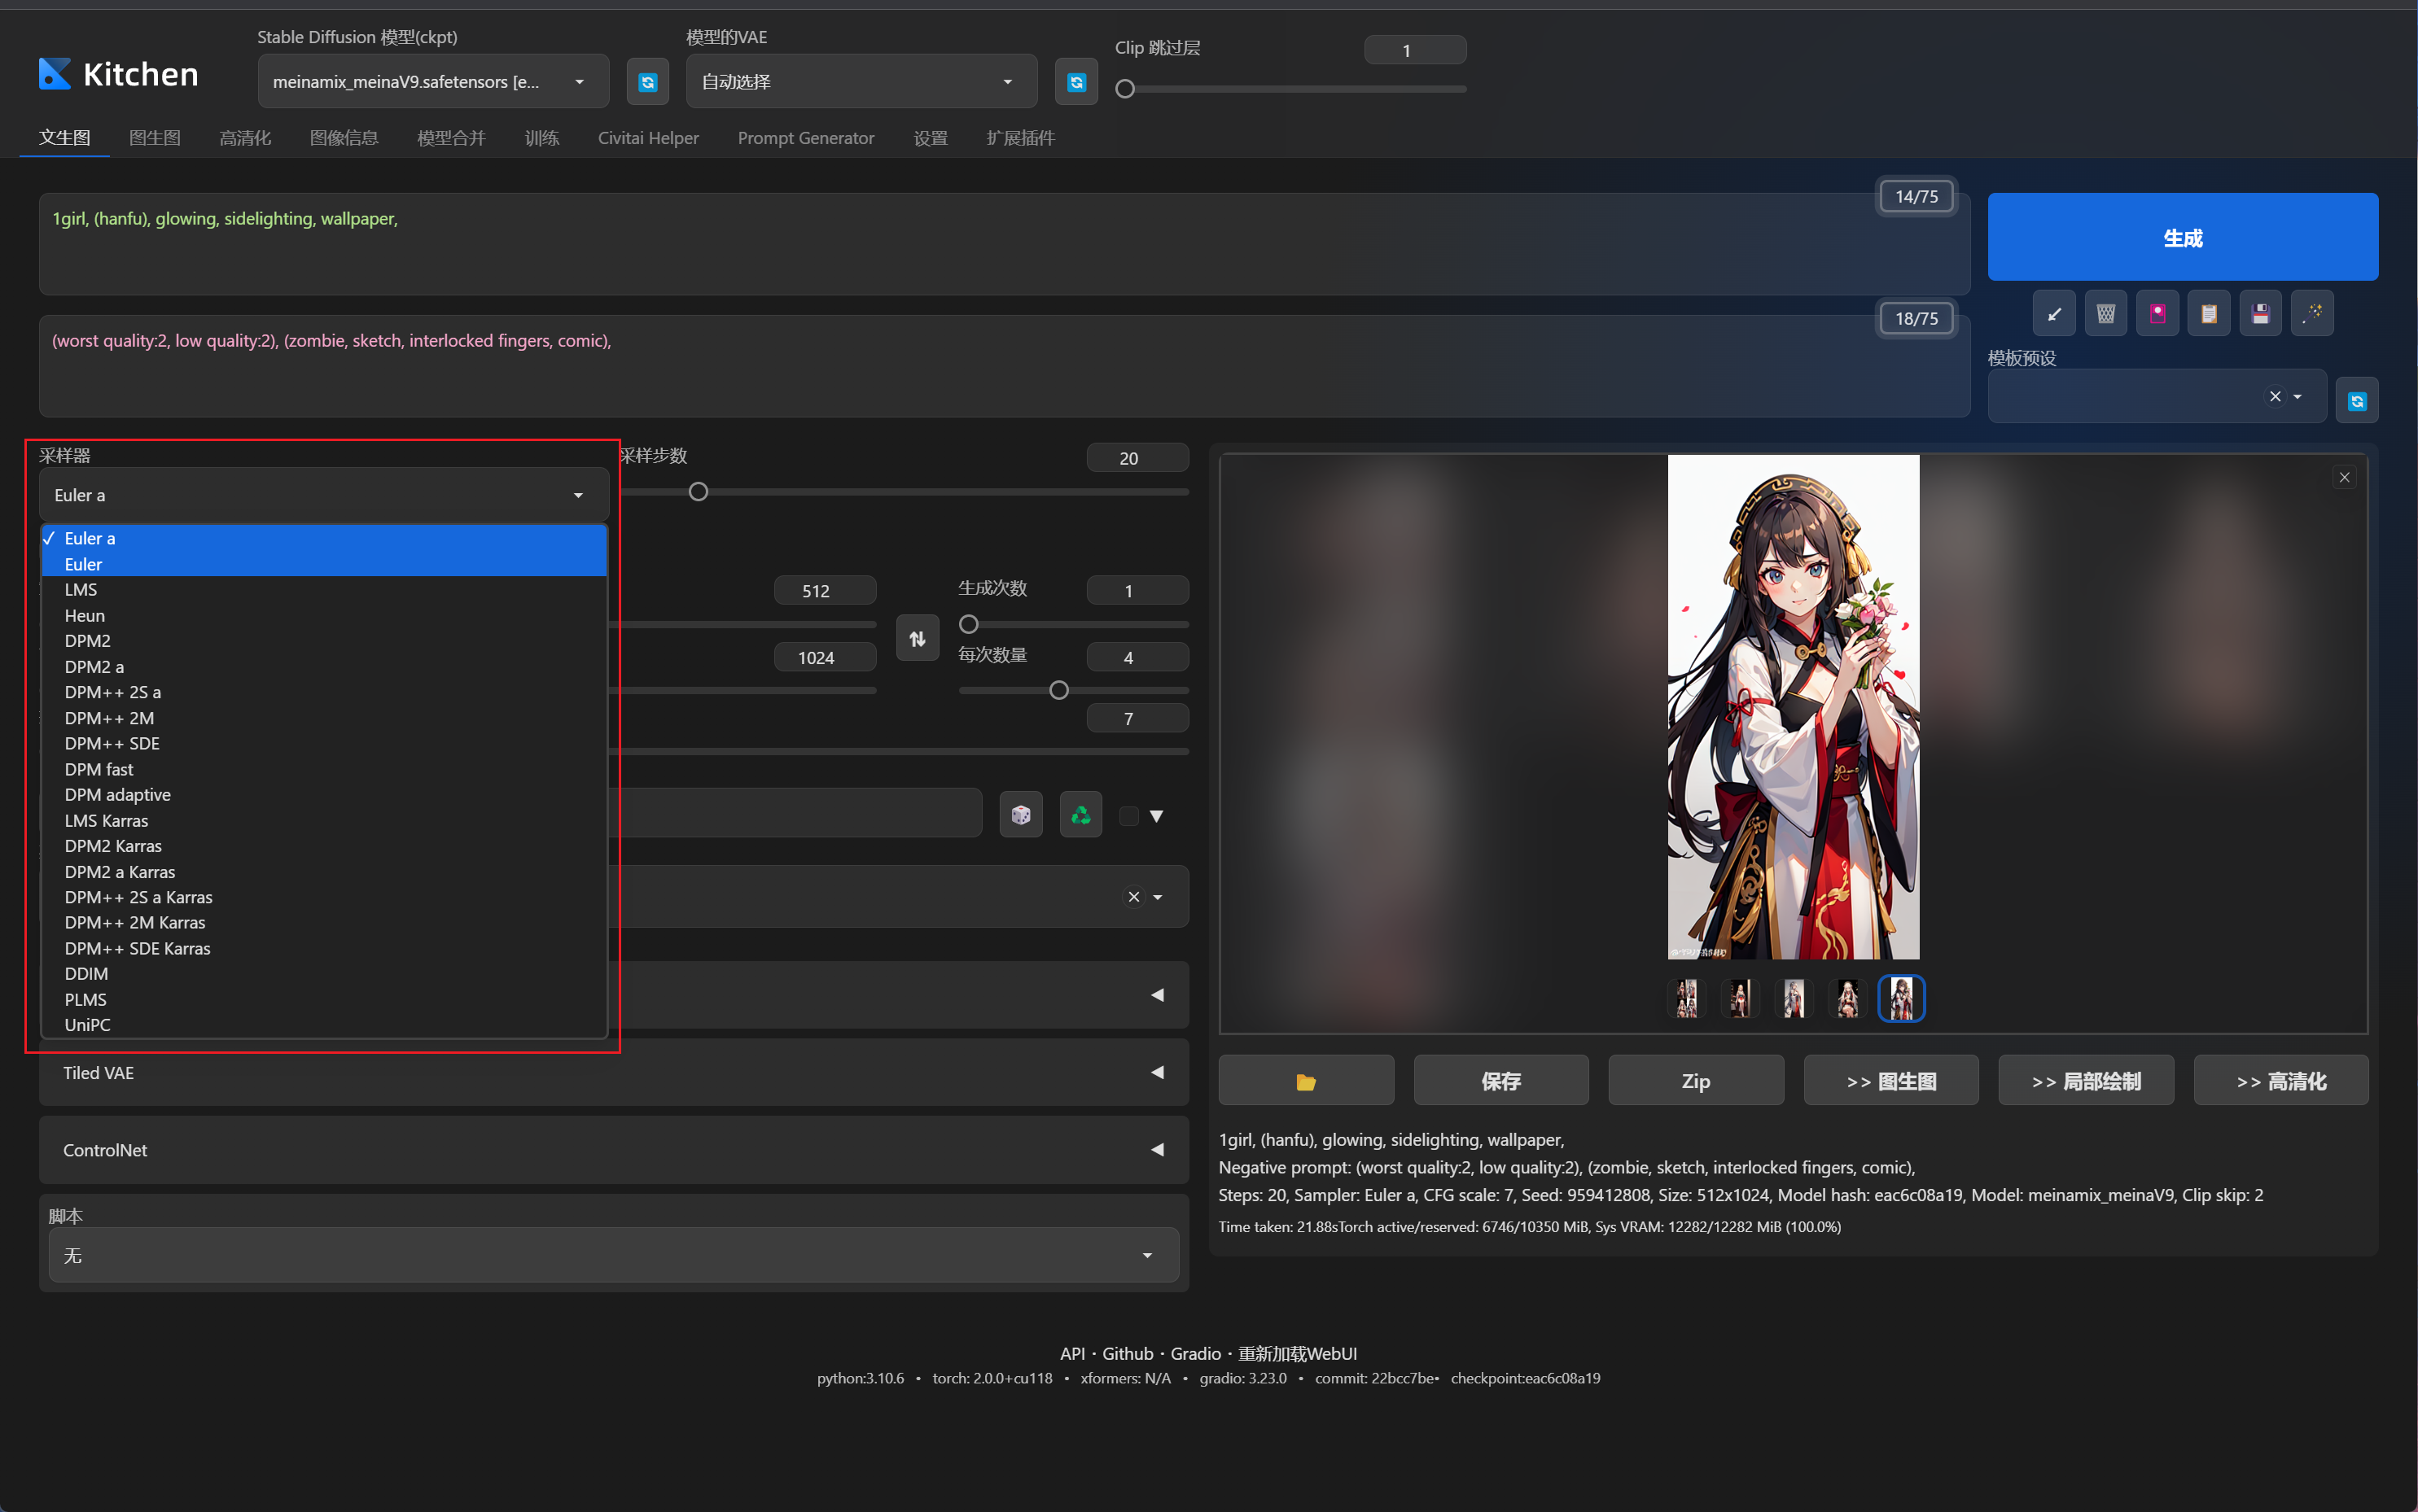Click the blue 生成 generate button
This screenshot has width=2418, height=1512.
(x=2182, y=237)
